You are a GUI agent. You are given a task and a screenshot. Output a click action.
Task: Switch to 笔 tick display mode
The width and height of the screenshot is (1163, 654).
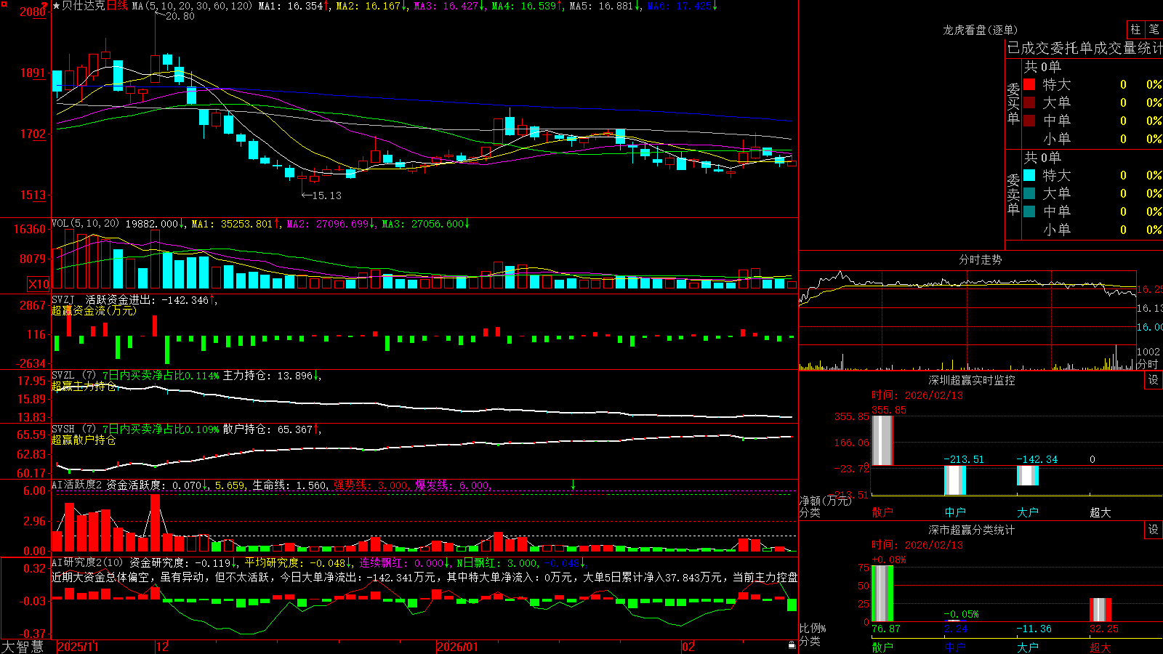1154,30
